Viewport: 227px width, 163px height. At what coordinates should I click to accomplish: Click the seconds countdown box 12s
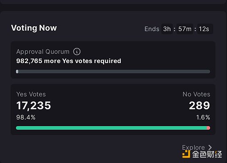[x=205, y=29]
